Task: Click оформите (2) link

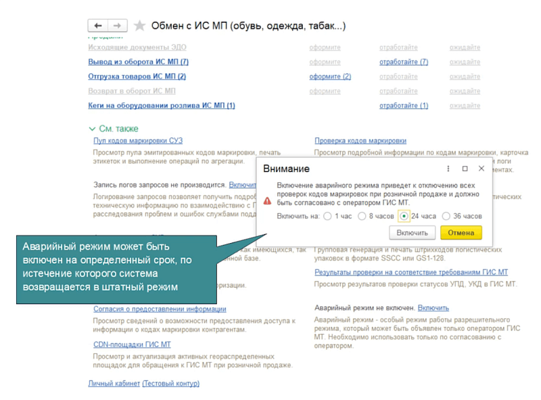Action: [330, 76]
